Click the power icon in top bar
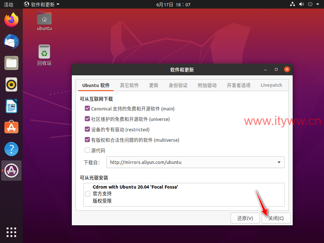 pyautogui.click(x=310, y=4)
